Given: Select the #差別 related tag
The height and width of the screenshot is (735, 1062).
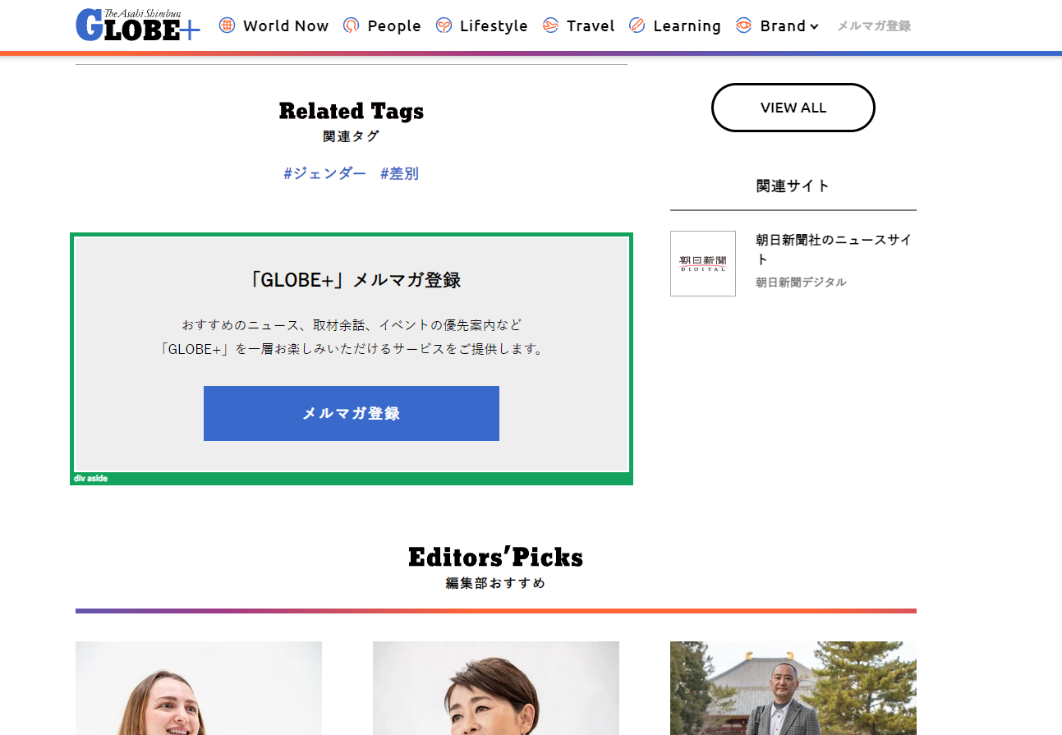Looking at the screenshot, I should click(x=399, y=173).
